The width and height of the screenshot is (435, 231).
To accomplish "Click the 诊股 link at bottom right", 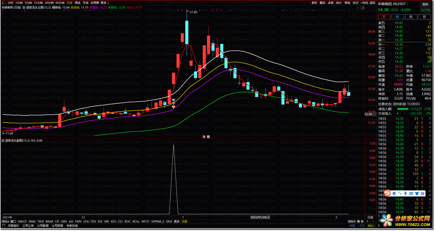I will click(352, 226).
